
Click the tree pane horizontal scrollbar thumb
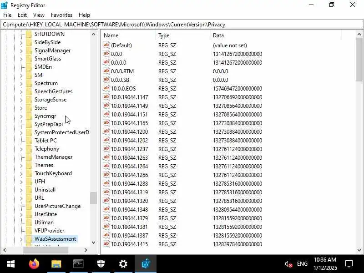(45, 250)
